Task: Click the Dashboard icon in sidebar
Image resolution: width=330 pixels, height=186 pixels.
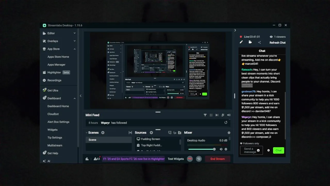Action: pos(44,98)
